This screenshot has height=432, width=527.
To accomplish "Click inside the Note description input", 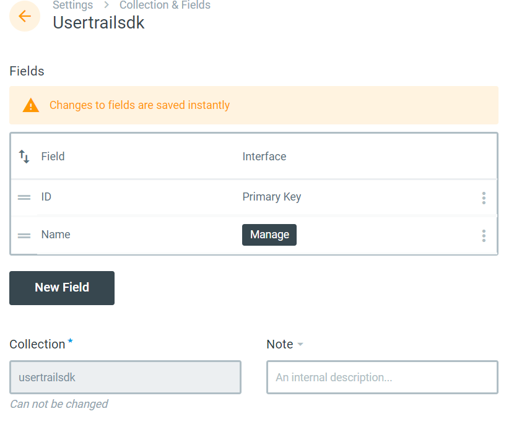I will coord(381,377).
